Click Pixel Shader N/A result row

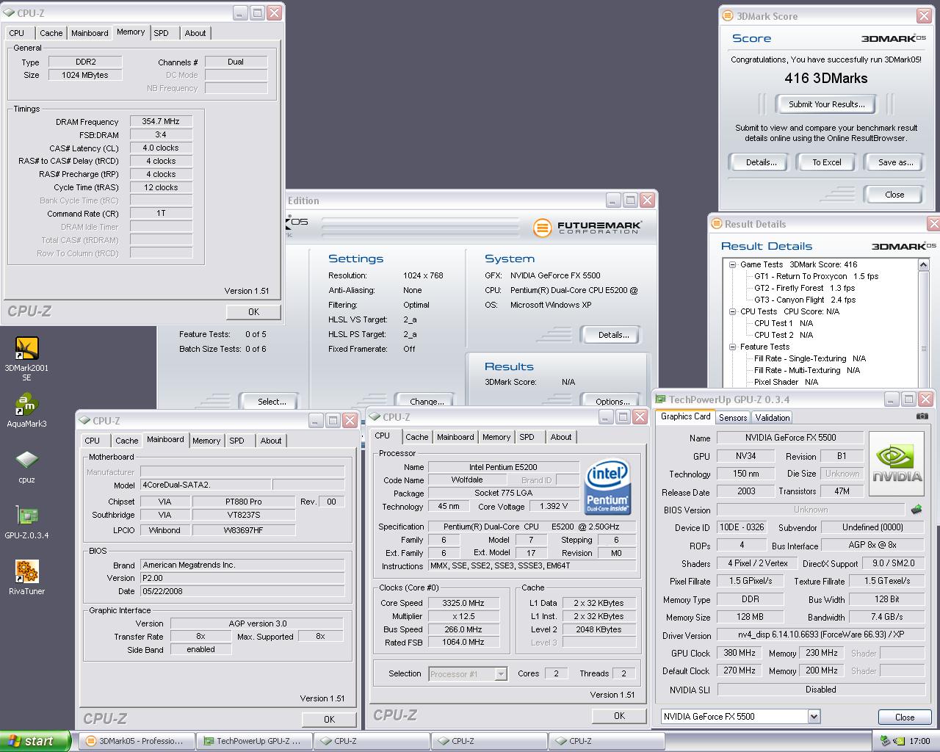pyautogui.click(x=786, y=382)
